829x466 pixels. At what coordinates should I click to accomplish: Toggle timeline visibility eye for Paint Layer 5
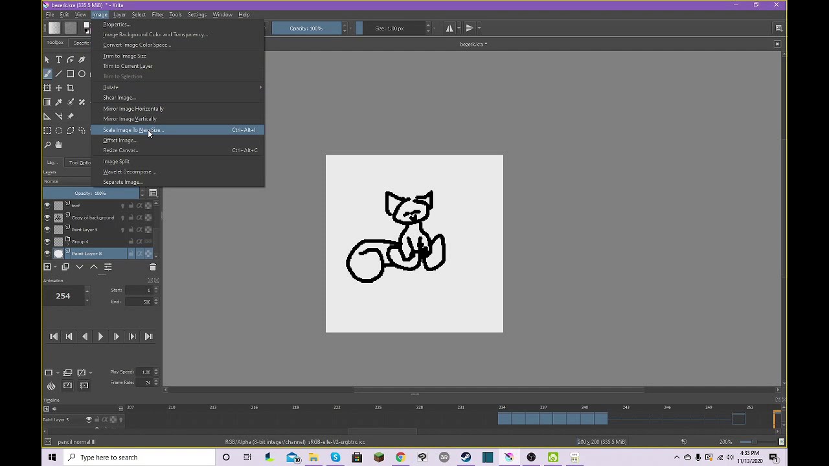tap(89, 419)
